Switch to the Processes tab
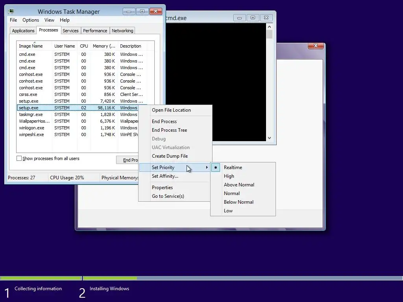 [48, 30]
